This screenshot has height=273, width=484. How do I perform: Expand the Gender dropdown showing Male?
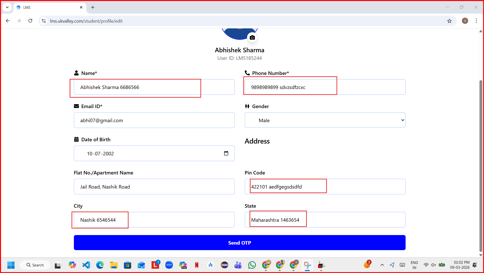click(325, 120)
